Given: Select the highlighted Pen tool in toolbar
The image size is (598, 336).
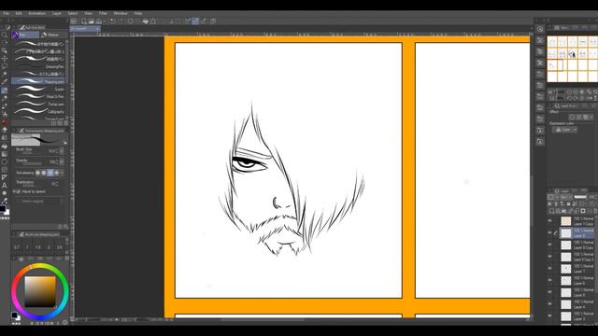Looking at the screenshot, I should (x=5, y=91).
